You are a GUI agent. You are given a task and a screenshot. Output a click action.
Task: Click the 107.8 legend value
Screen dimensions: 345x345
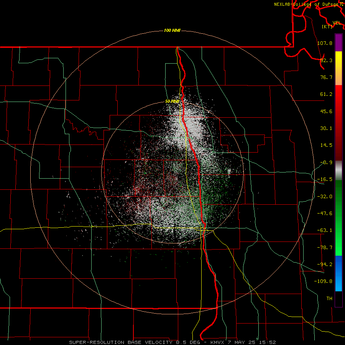pyautogui.click(x=325, y=43)
